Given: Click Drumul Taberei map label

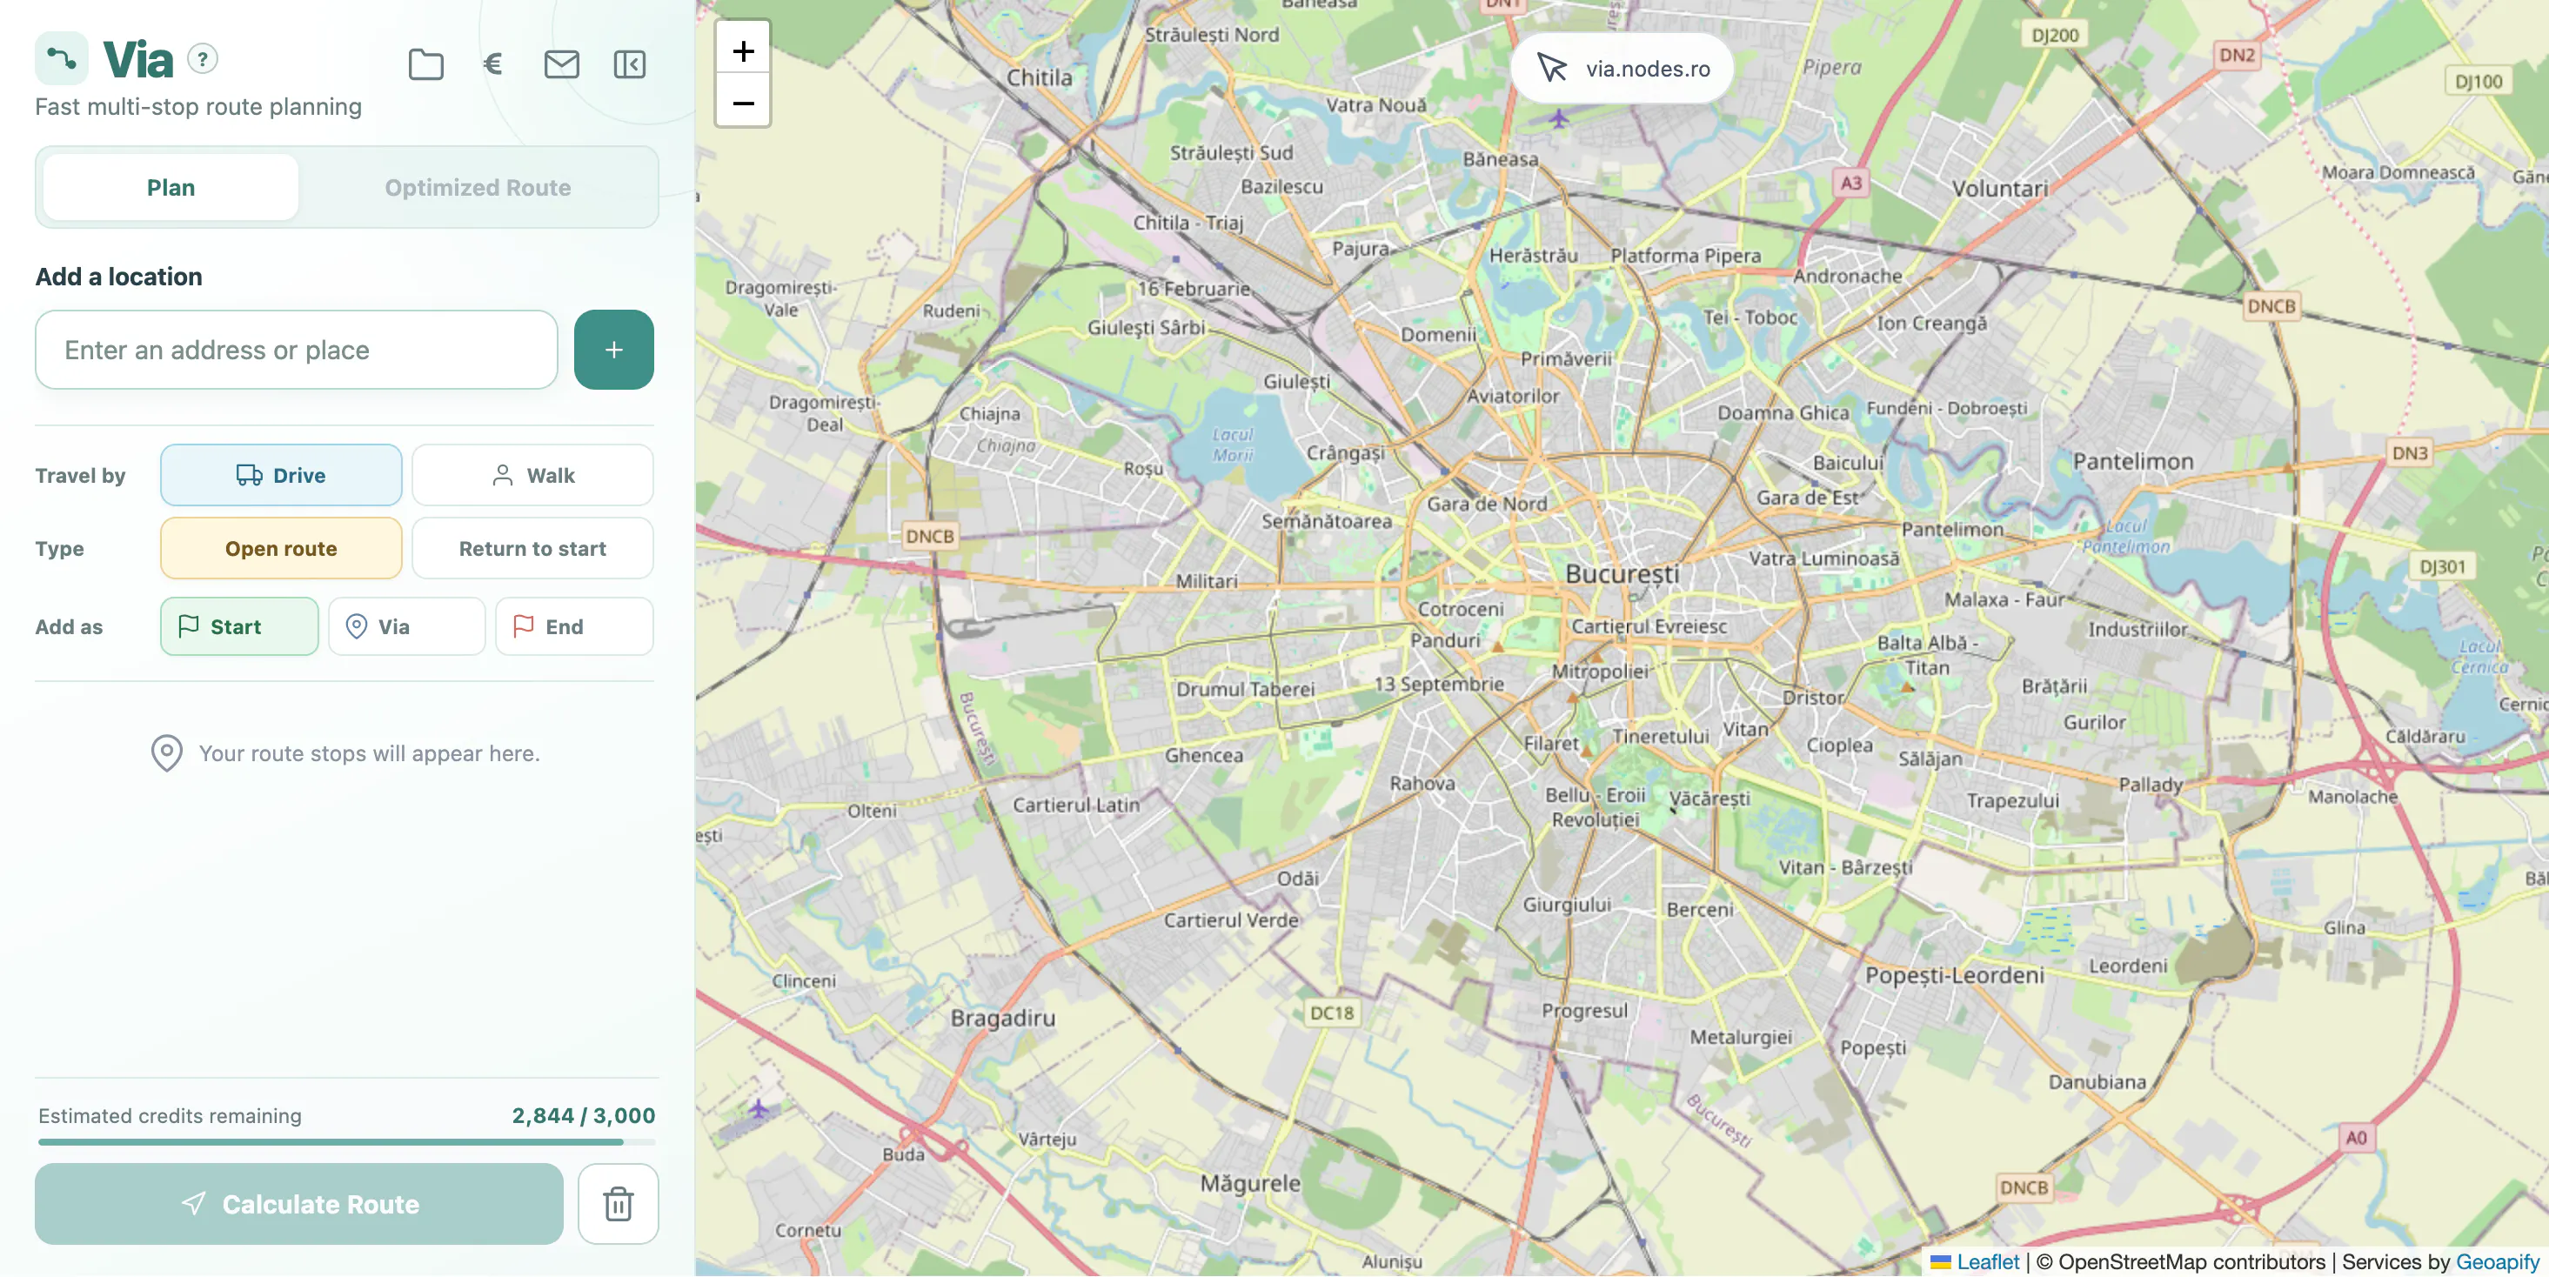Looking at the screenshot, I should coord(1245,690).
